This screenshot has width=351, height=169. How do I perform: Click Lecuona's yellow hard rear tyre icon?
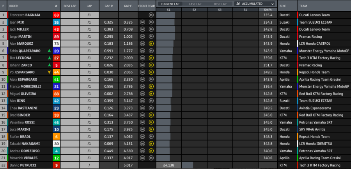(x=151, y=58)
